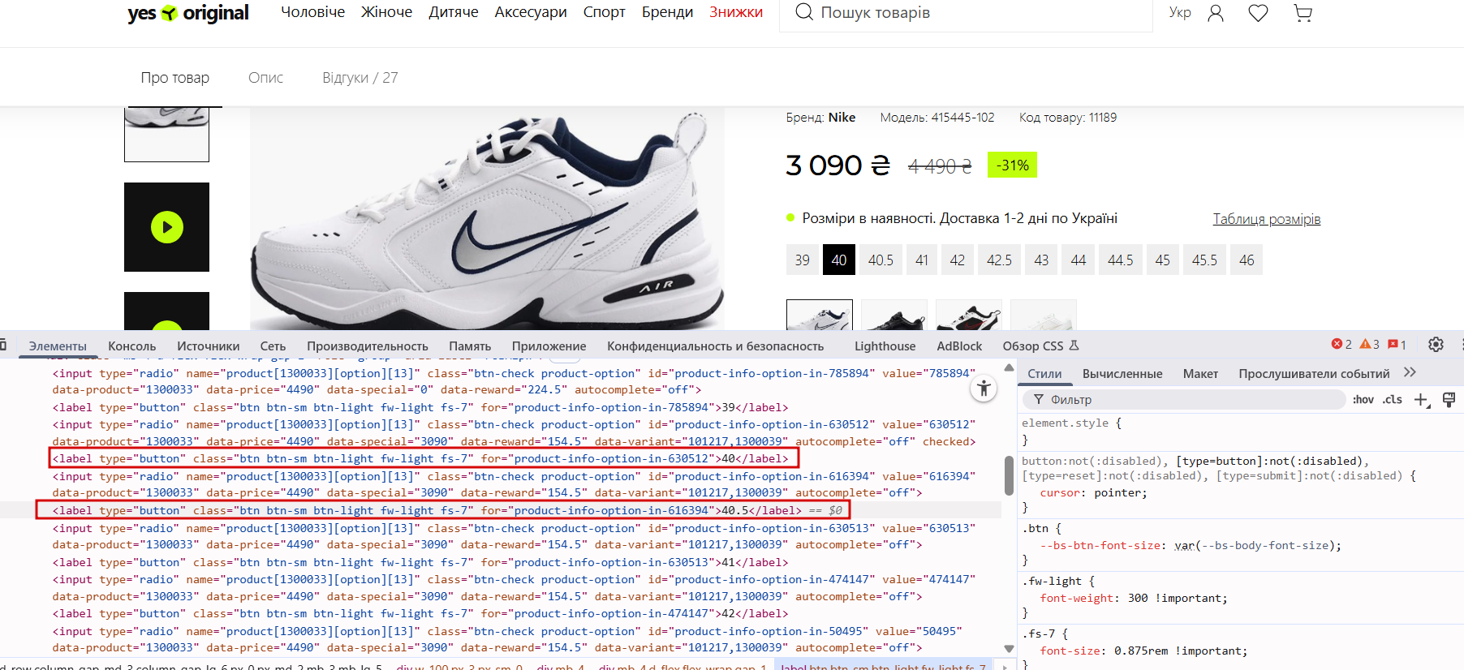Switch language via Укр selector

point(1180,13)
